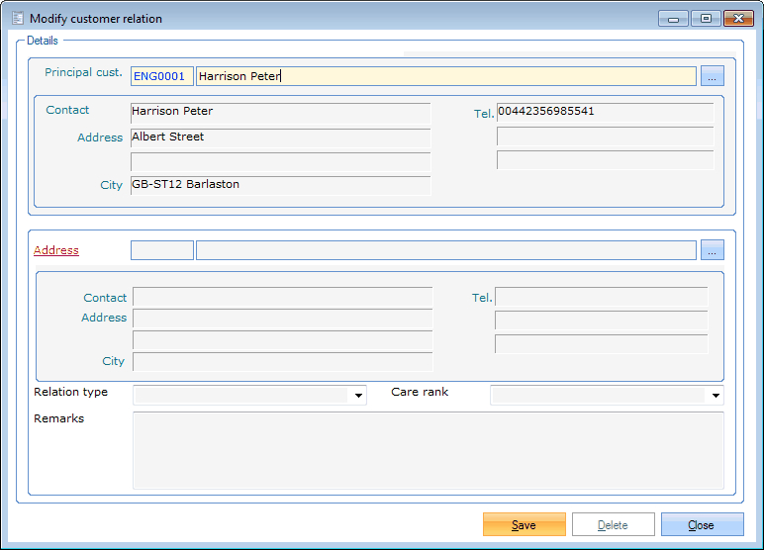764x550 pixels.
Task: Click the empty address code field beside the Address link
Action: (161, 250)
